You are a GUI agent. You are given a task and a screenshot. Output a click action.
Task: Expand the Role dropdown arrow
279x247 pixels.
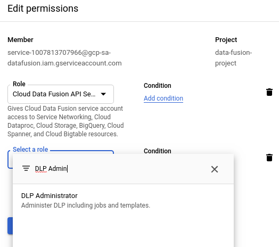pyautogui.click(x=103, y=94)
